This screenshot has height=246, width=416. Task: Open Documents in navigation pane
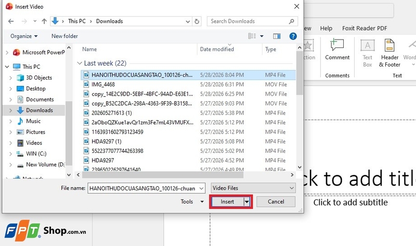coord(35,99)
